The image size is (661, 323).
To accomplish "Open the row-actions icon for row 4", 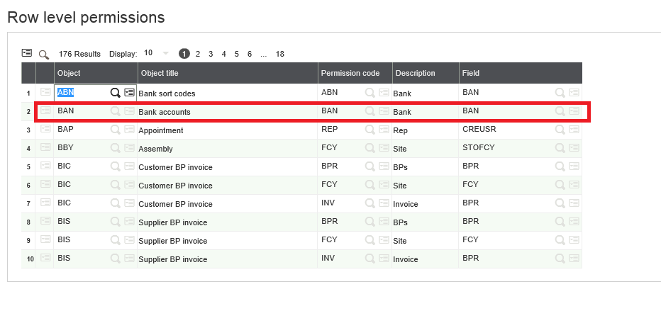I will [x=45, y=147].
